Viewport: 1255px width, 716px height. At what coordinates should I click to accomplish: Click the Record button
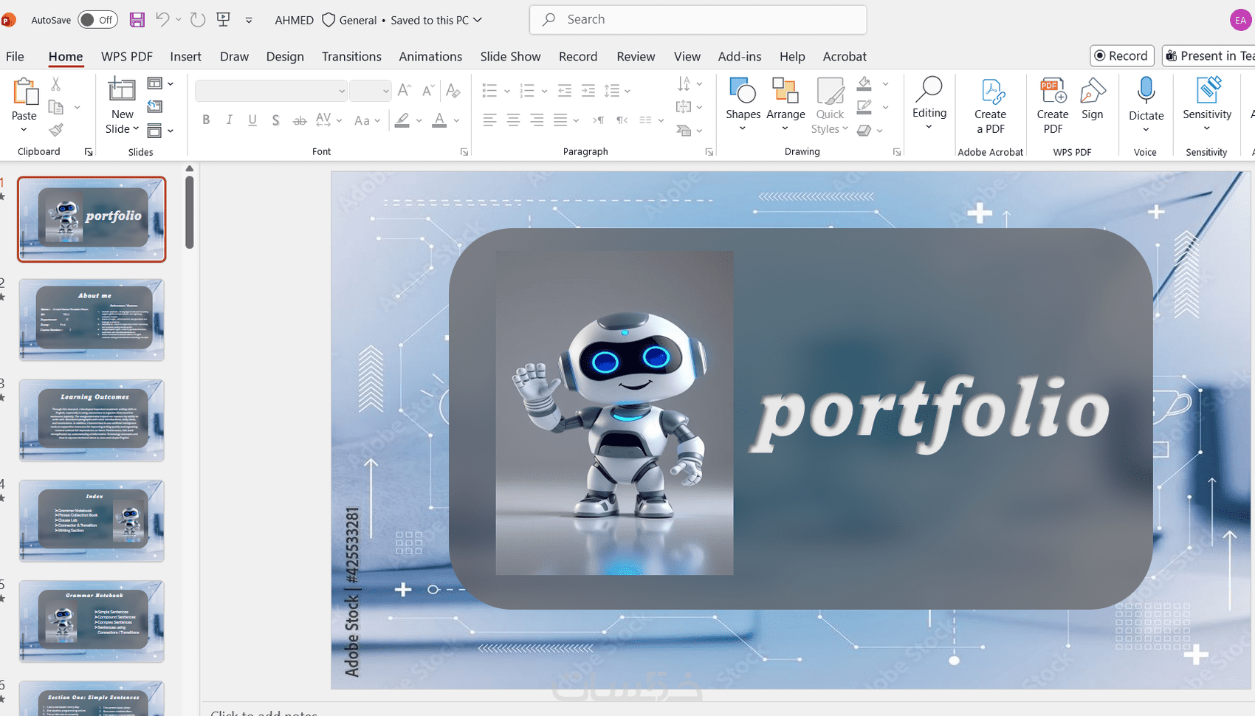coord(1121,55)
